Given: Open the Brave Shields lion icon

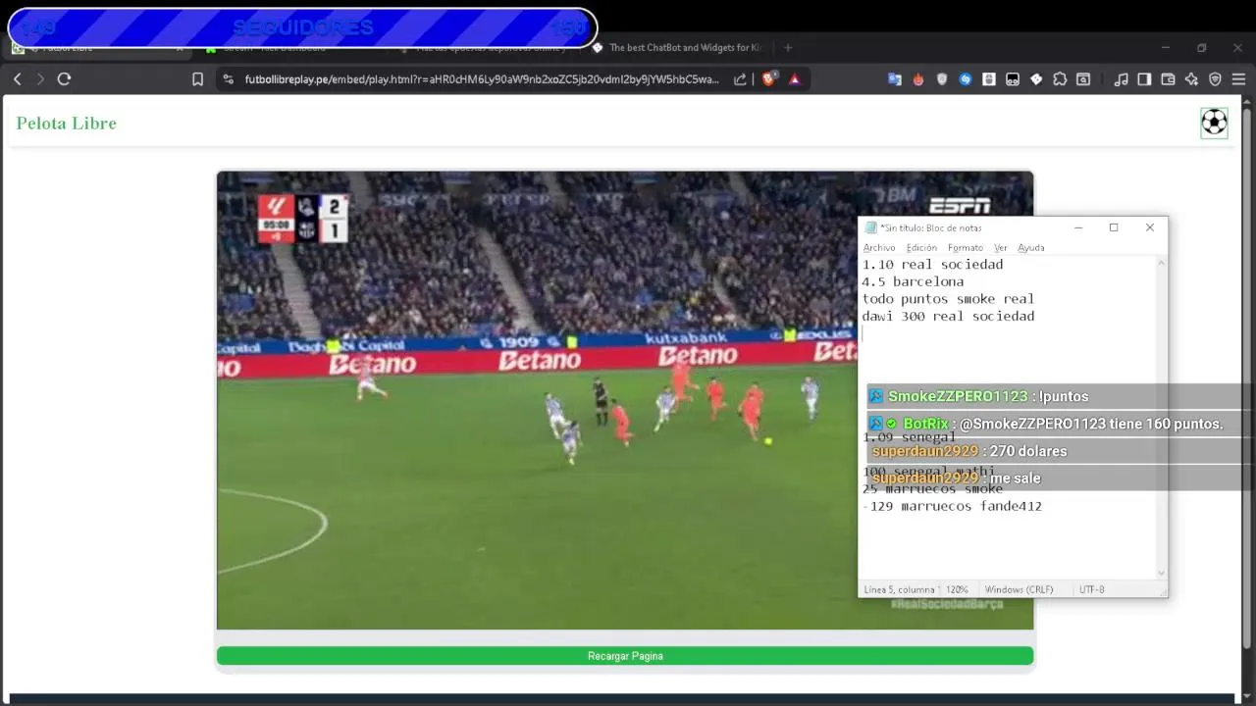Looking at the screenshot, I should pyautogui.click(x=769, y=79).
